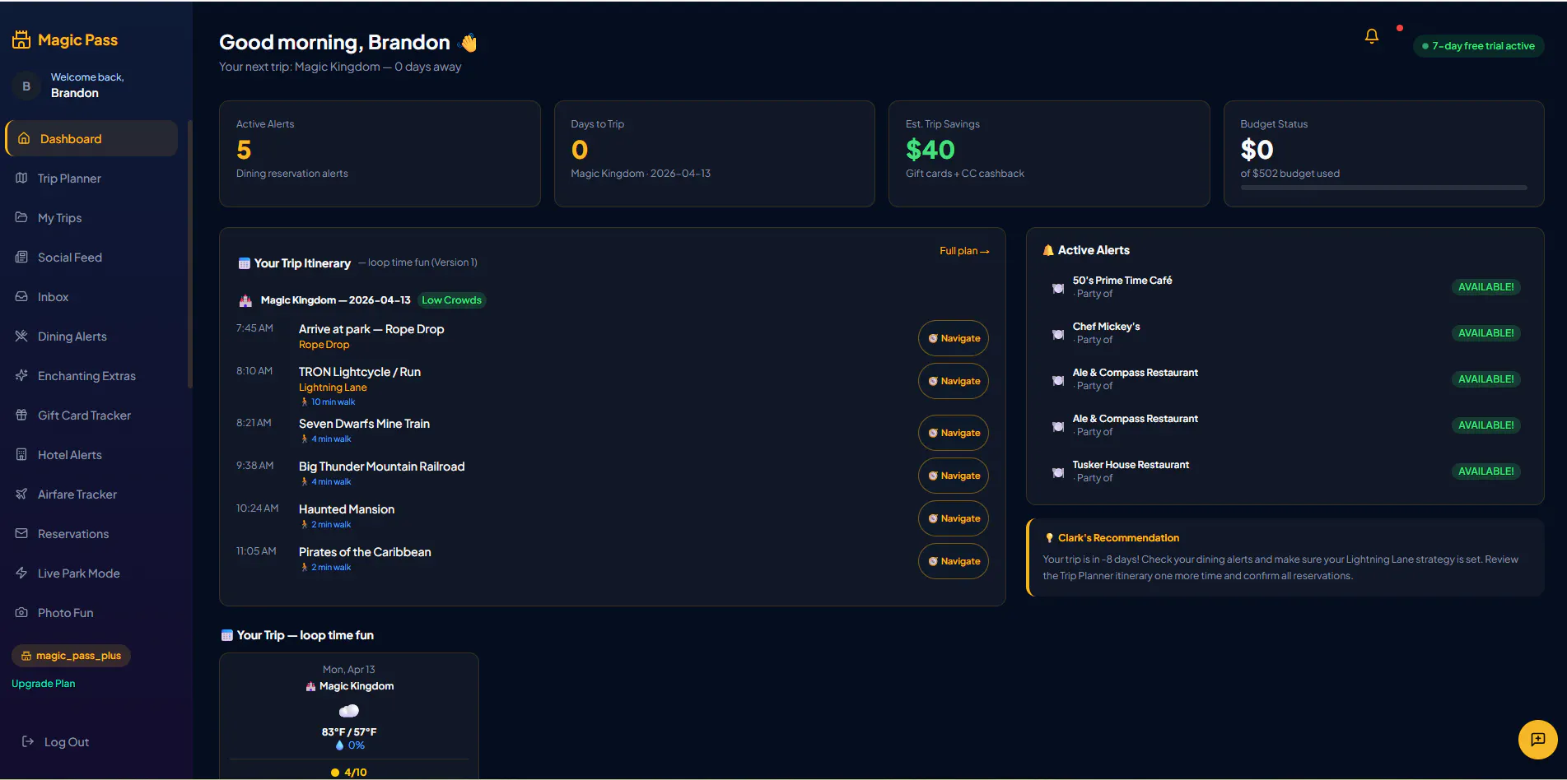
Task: Click the Live Park Mode lightning icon
Action: pyautogui.click(x=21, y=573)
